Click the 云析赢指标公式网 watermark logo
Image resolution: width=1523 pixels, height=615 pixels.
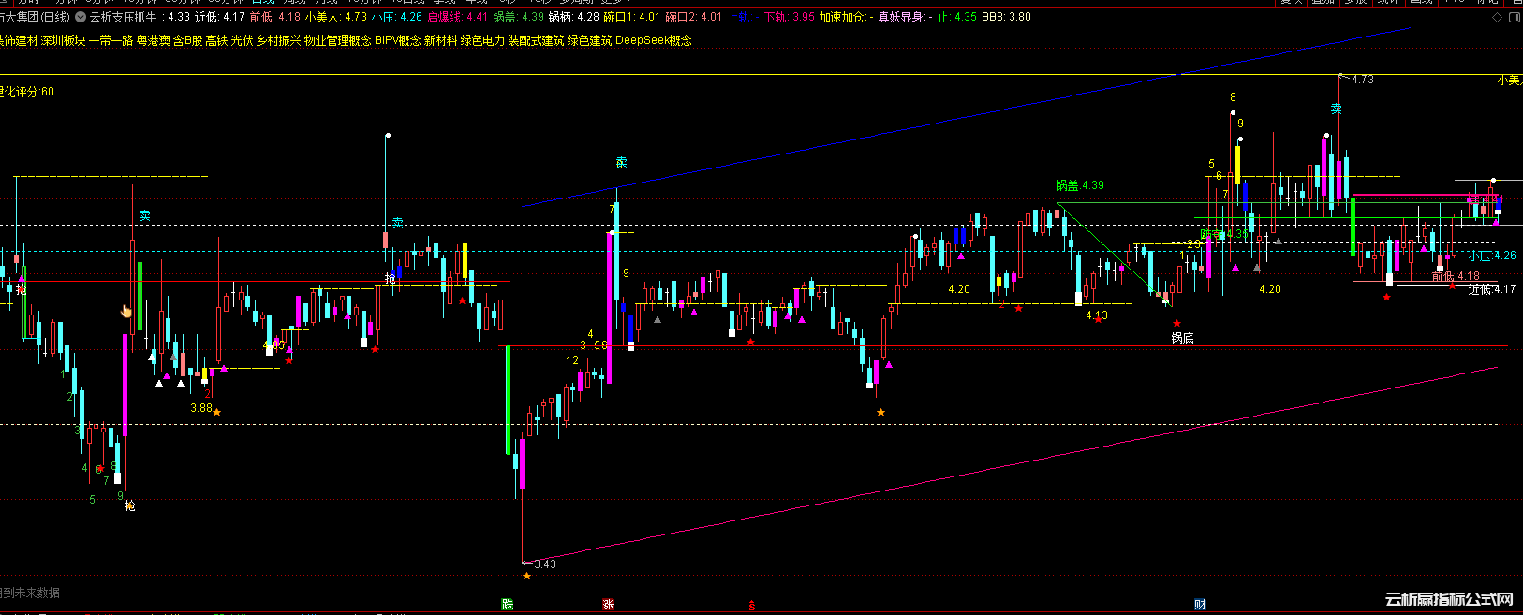click(x=1448, y=599)
